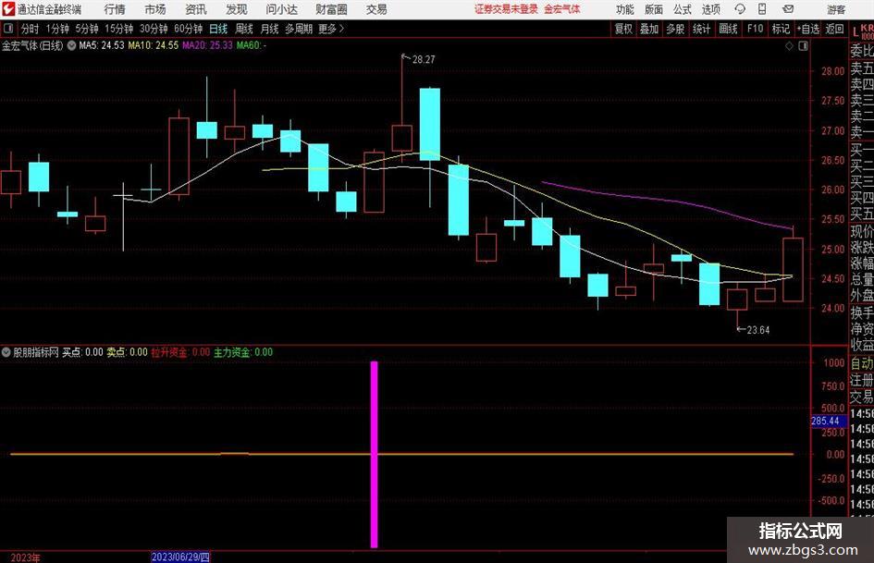Add stock via +自选 button
The width and height of the screenshot is (874, 563).
[808, 29]
